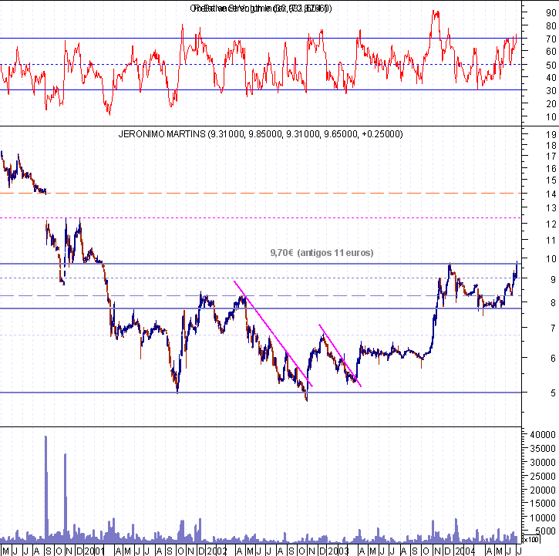Click 60 on the RSI scale
This screenshot has width=559, height=556.
551,52
